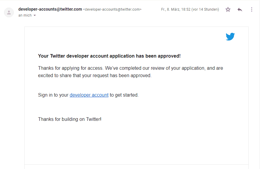Click the 'Thanks for building on Twitter!' text
The image size is (260, 169).
70,119
